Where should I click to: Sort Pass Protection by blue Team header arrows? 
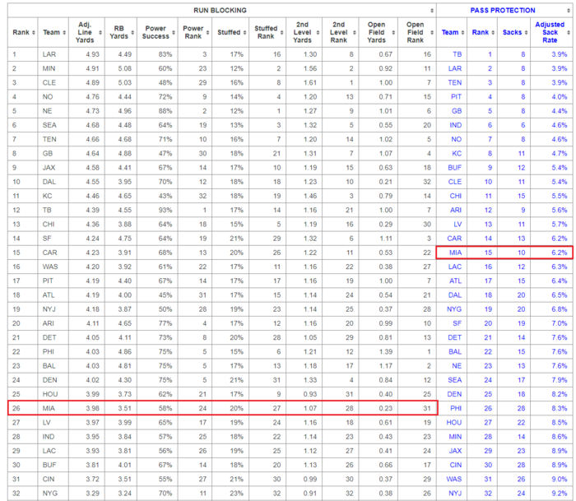(462, 32)
